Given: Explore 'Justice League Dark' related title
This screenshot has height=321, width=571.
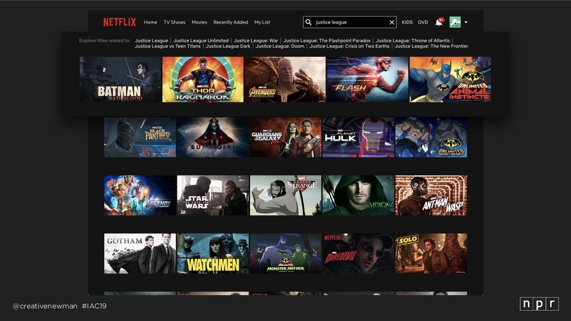Looking at the screenshot, I should pos(228,46).
